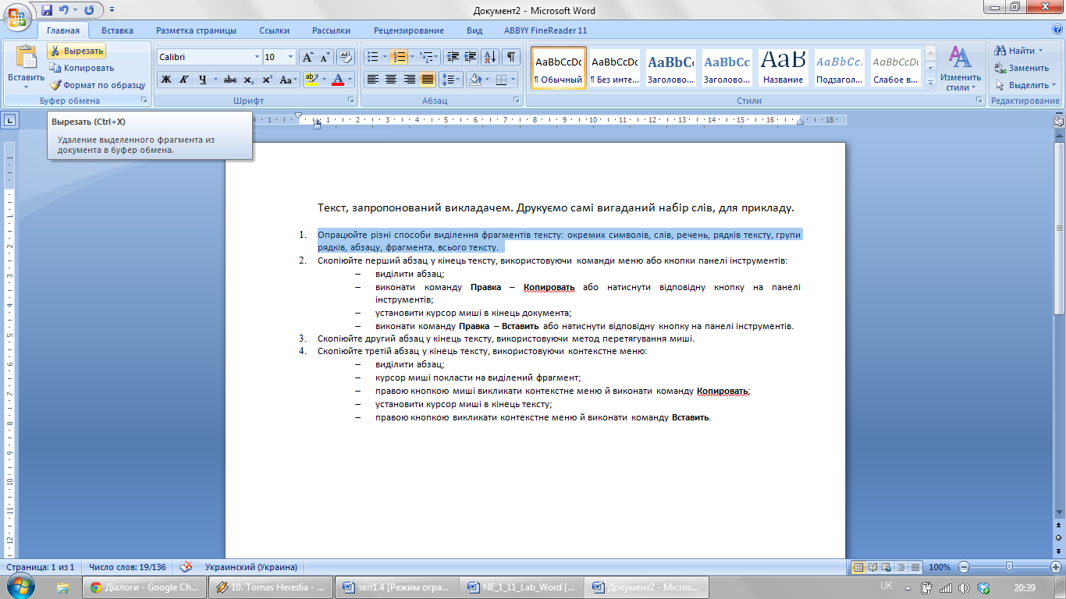The height and width of the screenshot is (599, 1066).
Task: Click language Украинский (Украина) in status bar
Action: coord(251,567)
